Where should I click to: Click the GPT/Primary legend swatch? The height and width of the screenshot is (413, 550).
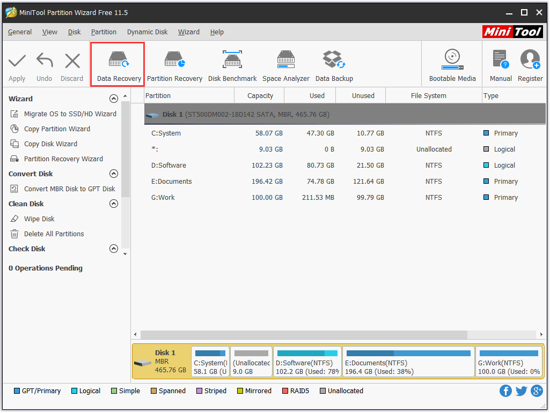[17, 391]
